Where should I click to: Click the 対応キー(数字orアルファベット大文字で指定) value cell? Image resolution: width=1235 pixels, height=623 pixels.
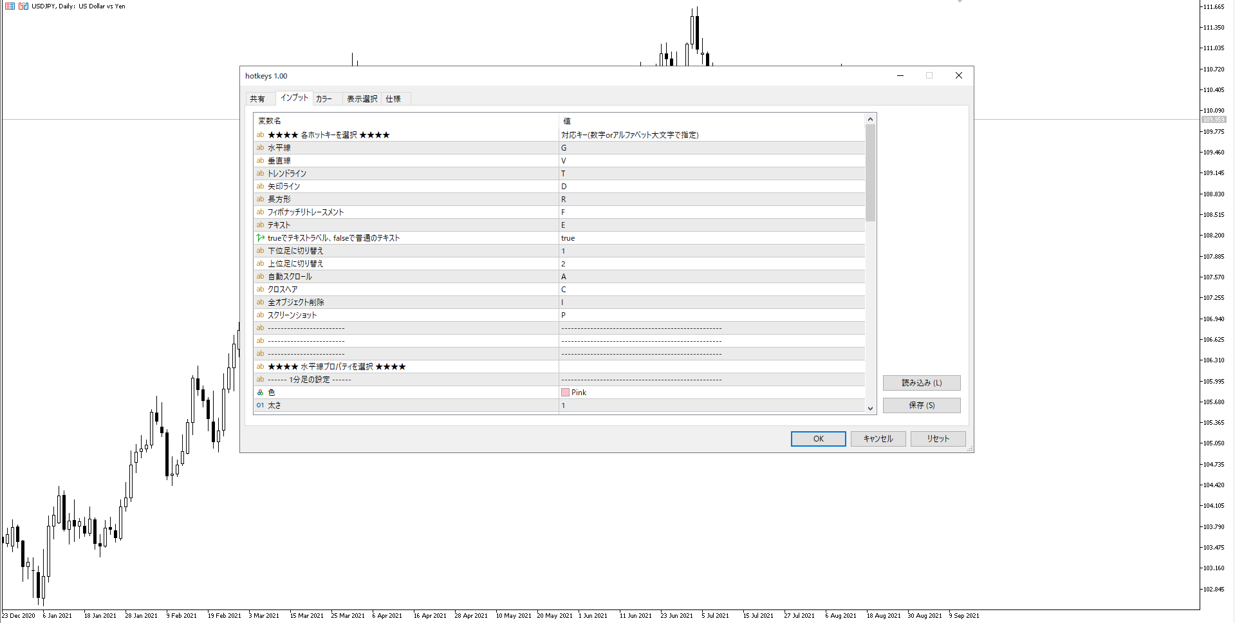click(712, 135)
